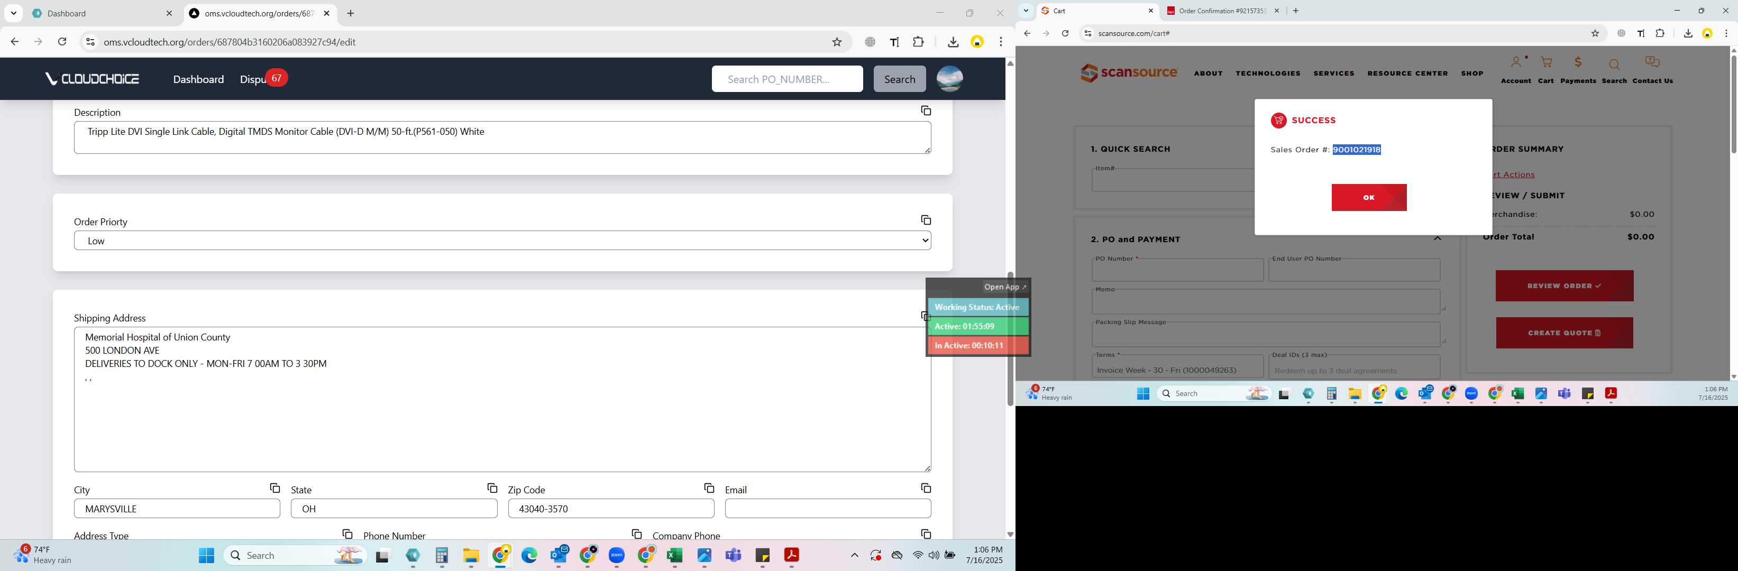1738x571 pixels.
Task: Click the ScanSource logo
Action: point(1128,73)
